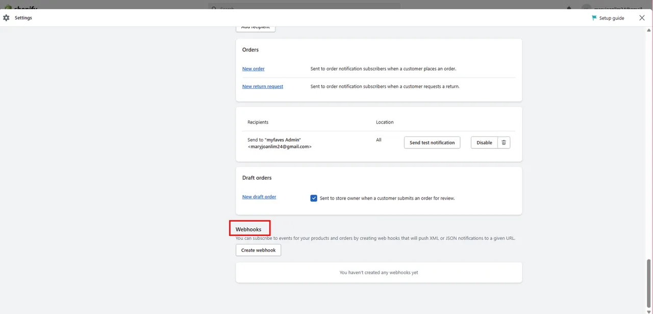653x314 pixels.
Task: Delete the myfaves Admin recipient with trash icon
Action: pos(504,142)
